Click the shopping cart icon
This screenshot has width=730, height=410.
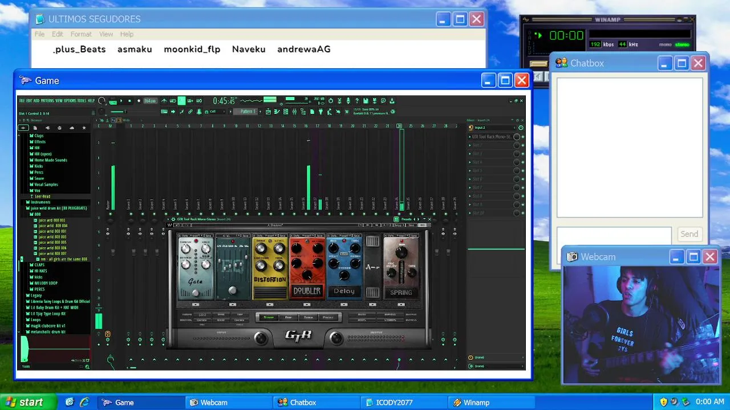346,112
